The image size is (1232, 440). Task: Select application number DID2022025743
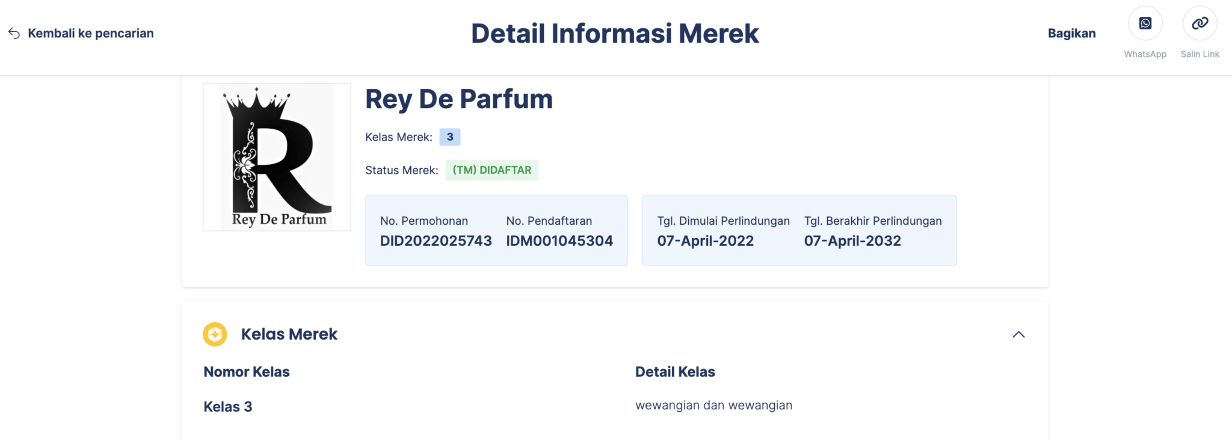click(436, 241)
